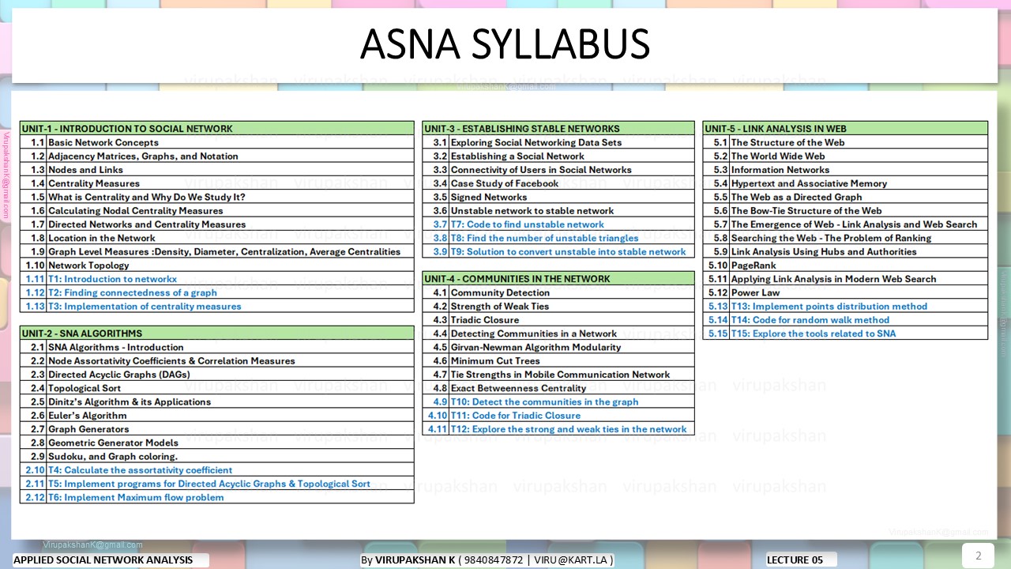Image resolution: width=1011 pixels, height=569 pixels.
Task: Open T3: Implementation of centrality measures
Action: tap(217, 306)
